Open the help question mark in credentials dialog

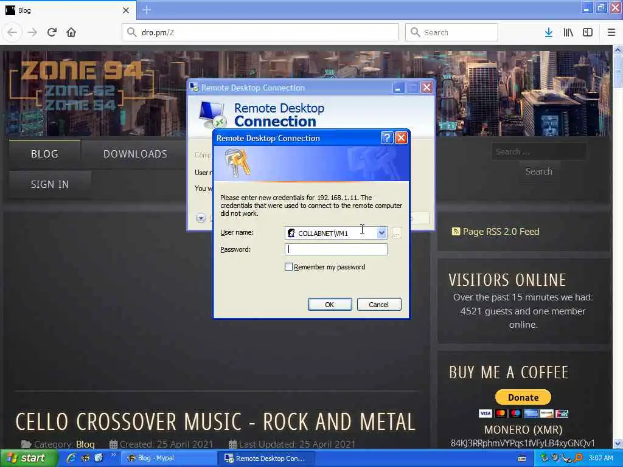click(386, 138)
